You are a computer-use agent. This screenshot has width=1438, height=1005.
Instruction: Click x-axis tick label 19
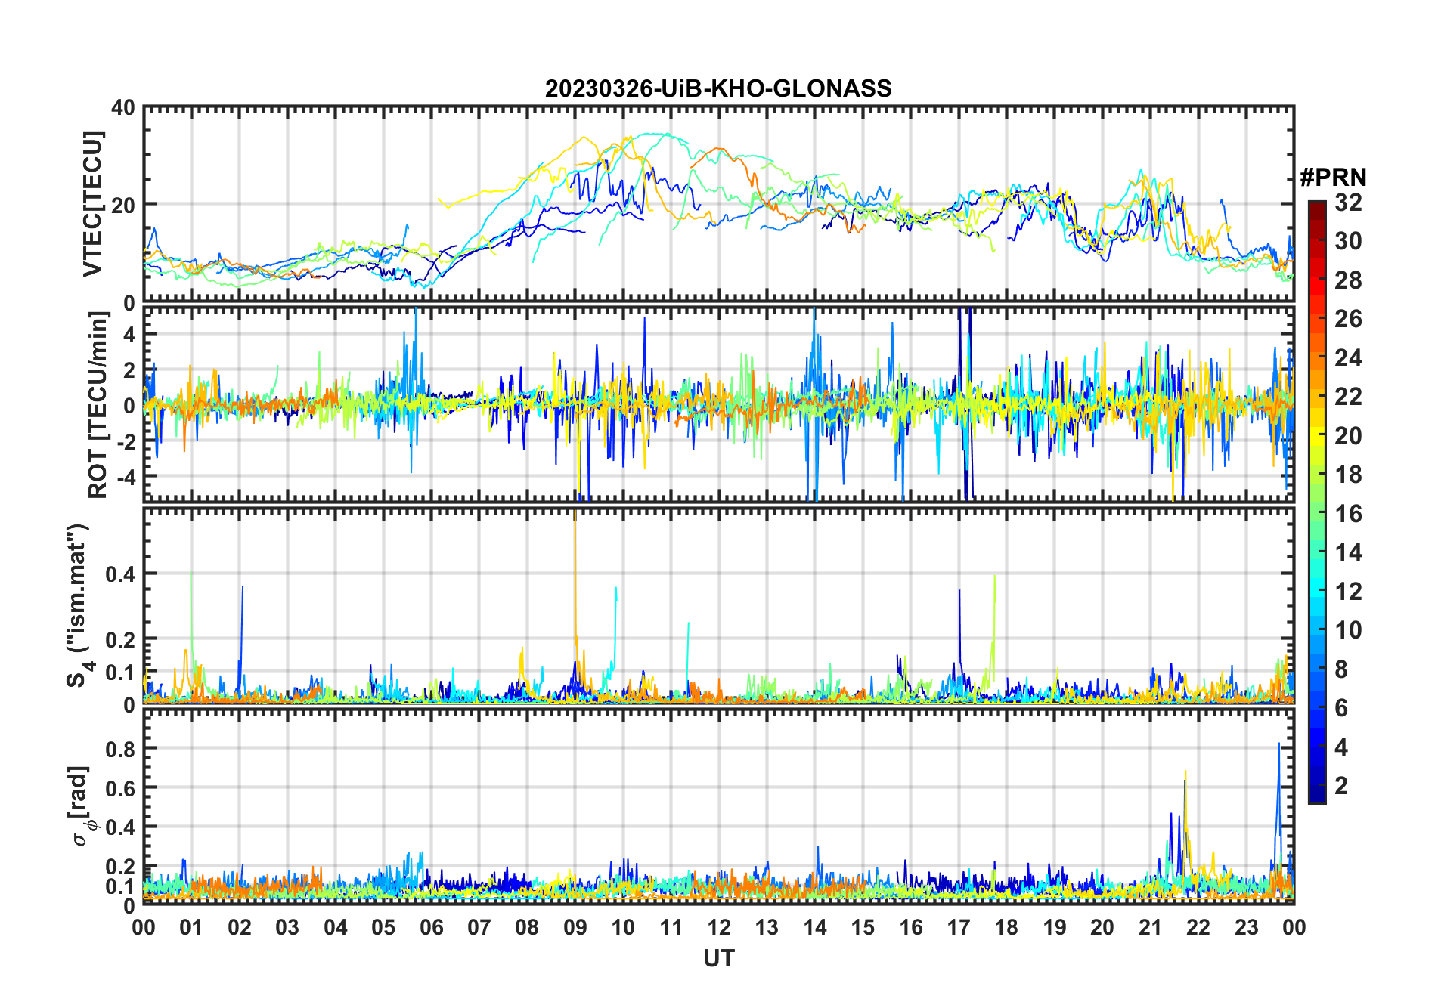coord(1055,927)
